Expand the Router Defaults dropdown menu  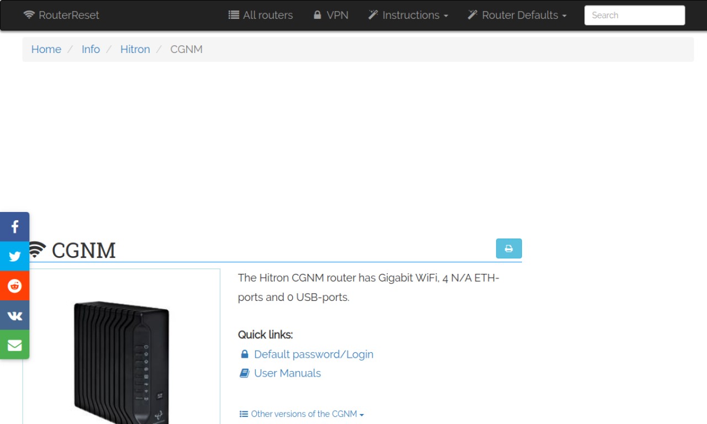coord(517,15)
